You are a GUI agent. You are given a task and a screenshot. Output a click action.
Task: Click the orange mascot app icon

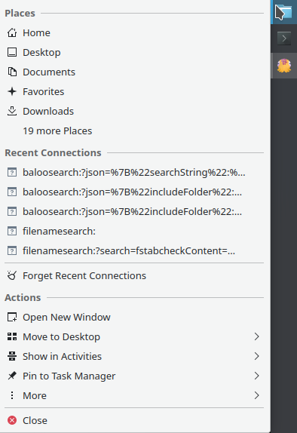point(284,66)
